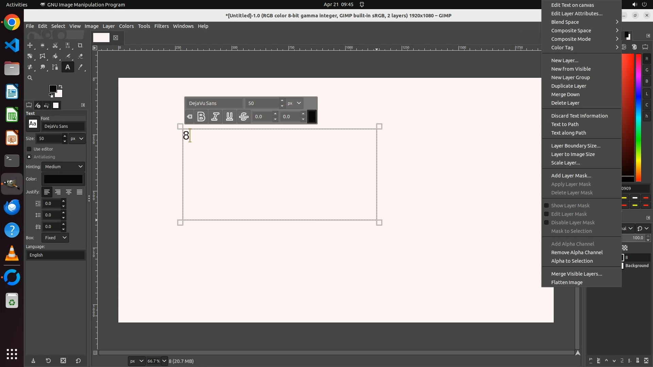Click the text Color swatch in options

click(63, 179)
